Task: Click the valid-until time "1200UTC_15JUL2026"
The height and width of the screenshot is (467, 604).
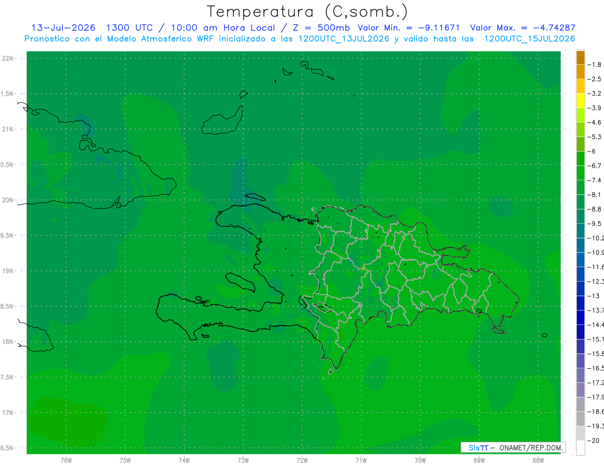Action: 529,39
